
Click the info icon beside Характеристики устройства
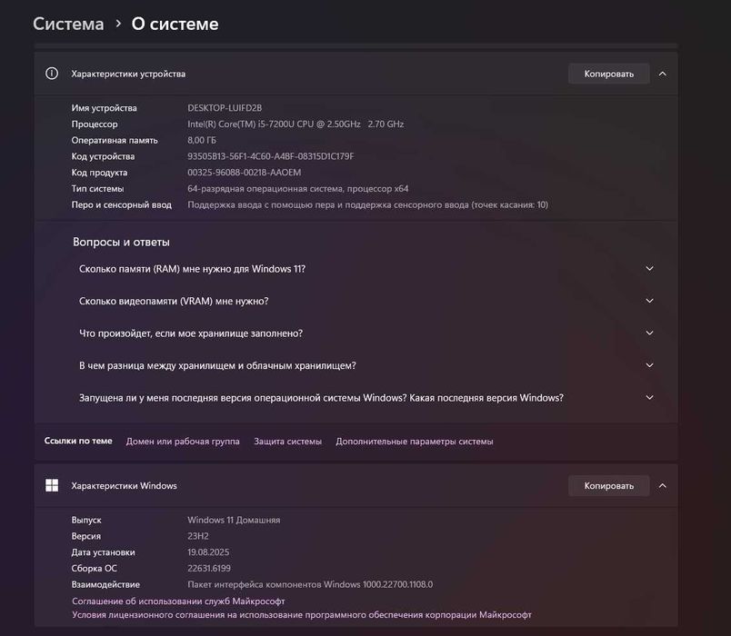[x=52, y=74]
